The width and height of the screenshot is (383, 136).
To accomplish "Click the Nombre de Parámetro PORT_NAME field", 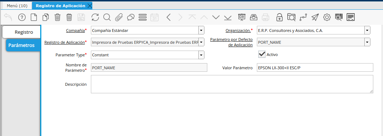I will (149, 67).
